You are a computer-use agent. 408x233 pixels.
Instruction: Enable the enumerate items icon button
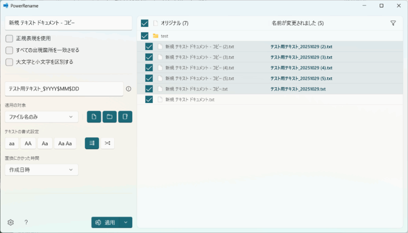tap(92, 143)
